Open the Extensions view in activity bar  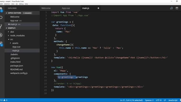coord(1,44)
